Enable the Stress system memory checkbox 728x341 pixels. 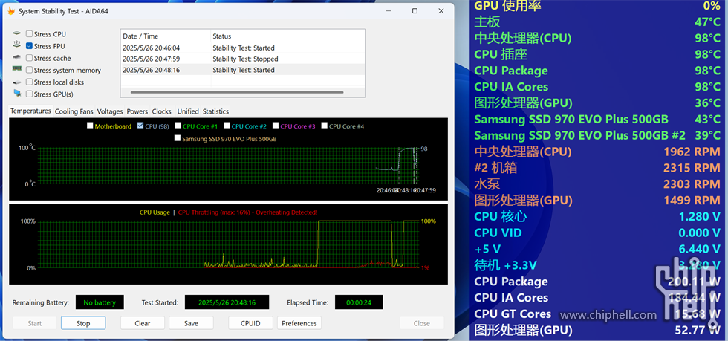tap(29, 70)
